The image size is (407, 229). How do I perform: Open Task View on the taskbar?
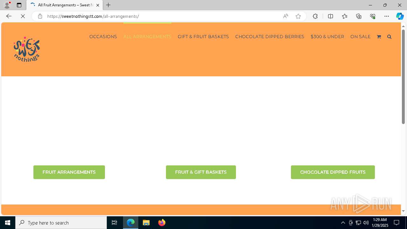114,223
